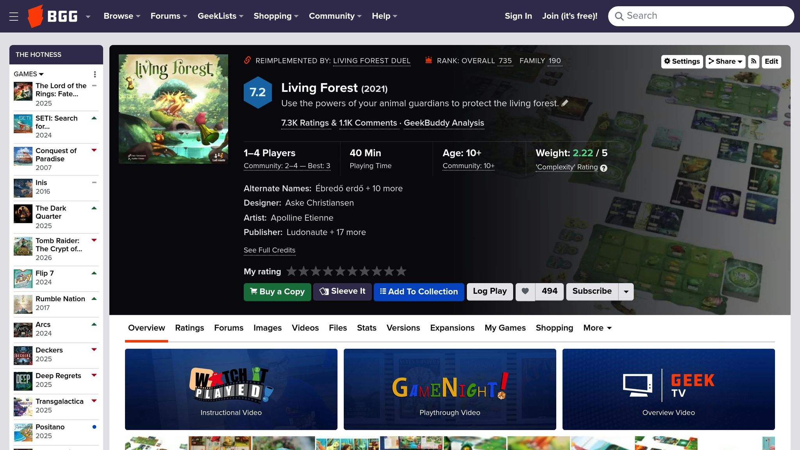Expand the GeekLists menu

click(220, 16)
